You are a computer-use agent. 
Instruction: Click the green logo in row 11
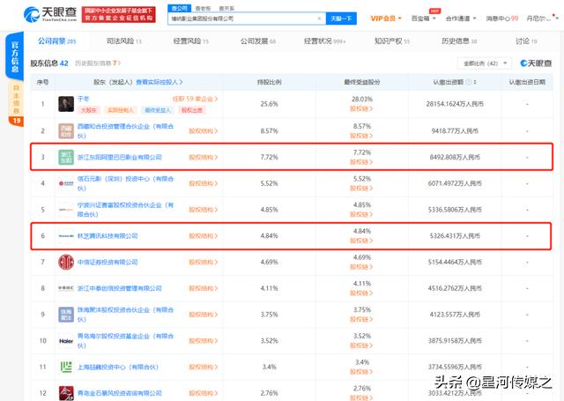(x=66, y=367)
